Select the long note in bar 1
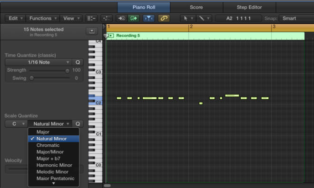Screen dimensions: 314x188 tap(149, 98)
